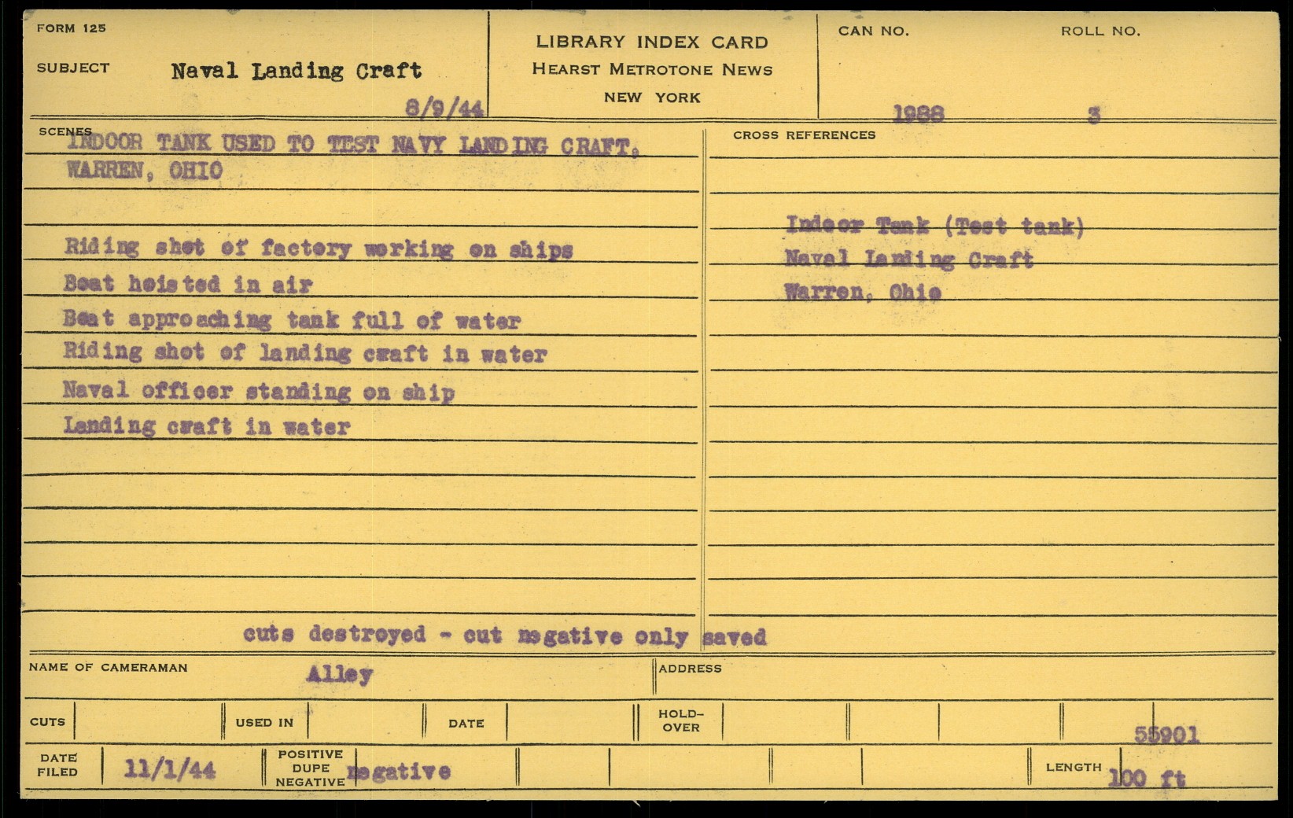Click the 'Hearst Metrotone News' title line
This screenshot has height=818, width=1293.
coord(652,69)
